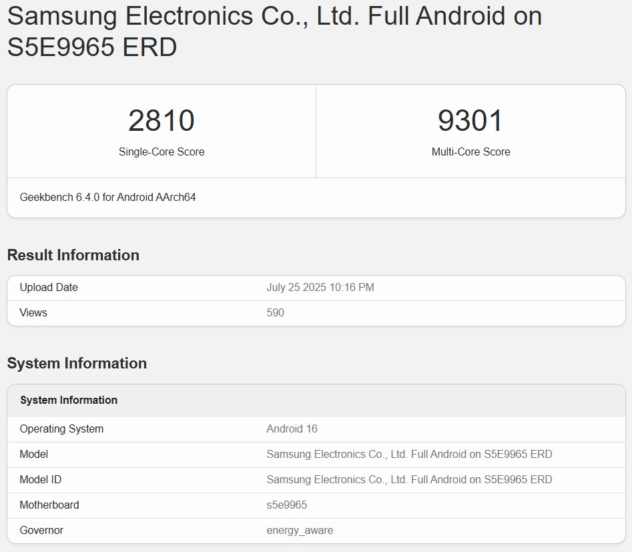Click the 9301 multi-core score number
This screenshot has width=632, height=552.
pos(470,121)
